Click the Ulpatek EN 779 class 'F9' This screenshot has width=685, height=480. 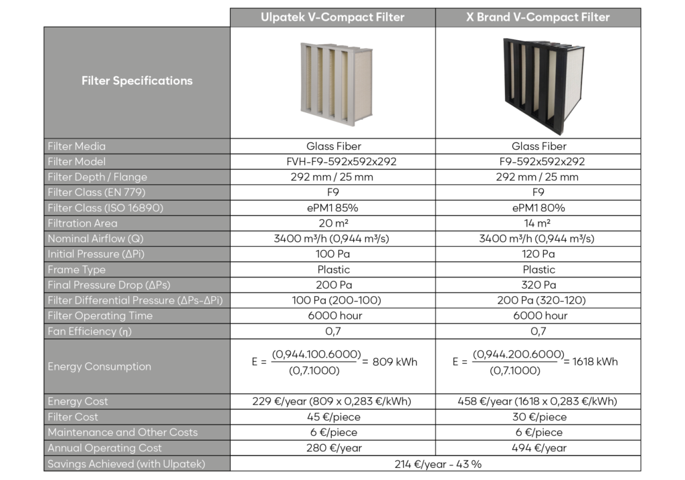pyautogui.click(x=333, y=192)
